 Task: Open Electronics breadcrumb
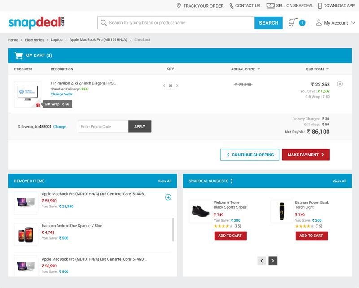click(x=35, y=40)
